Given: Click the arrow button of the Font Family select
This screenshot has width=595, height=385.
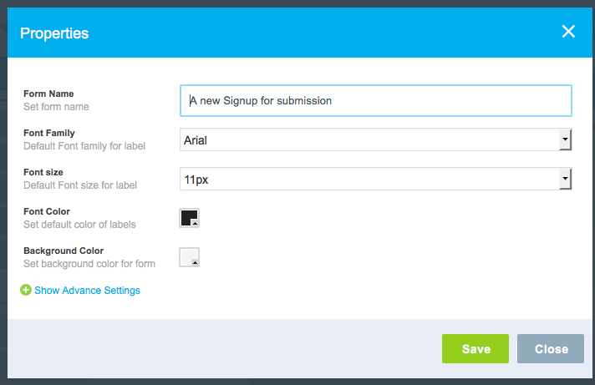Looking at the screenshot, I should pos(565,140).
